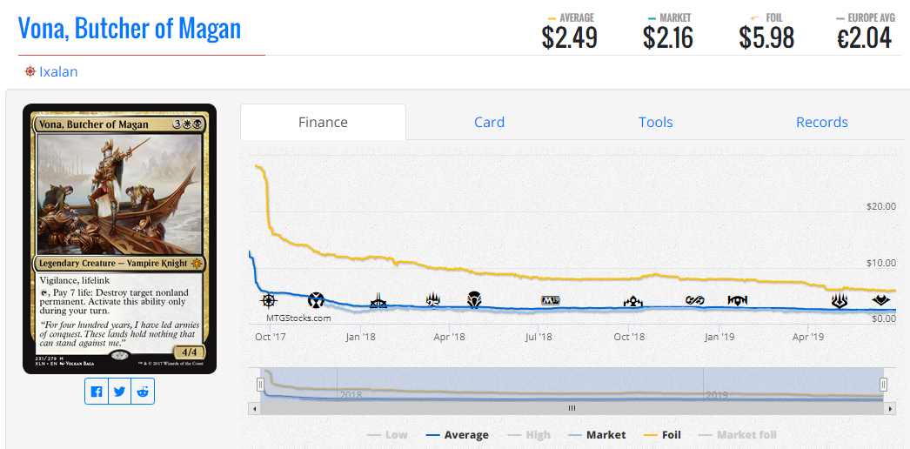This screenshot has height=449, width=910.
Task: Click the Rivals of Ixalan set marker
Action: pyautogui.click(x=378, y=300)
